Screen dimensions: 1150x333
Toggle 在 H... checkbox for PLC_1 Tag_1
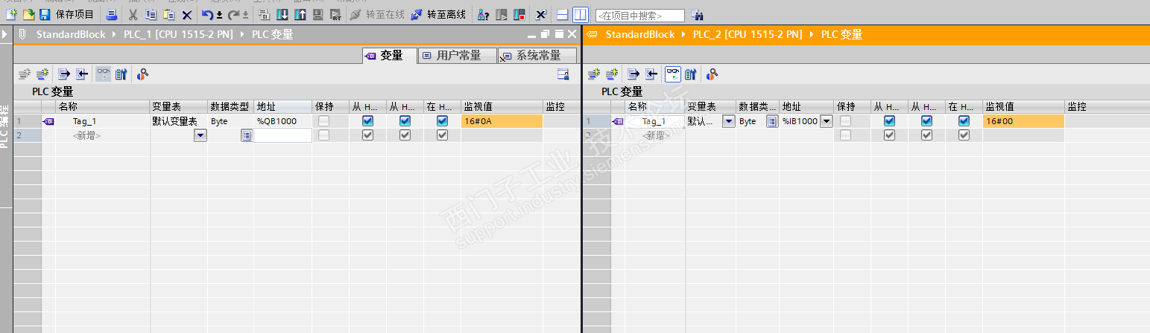point(442,121)
